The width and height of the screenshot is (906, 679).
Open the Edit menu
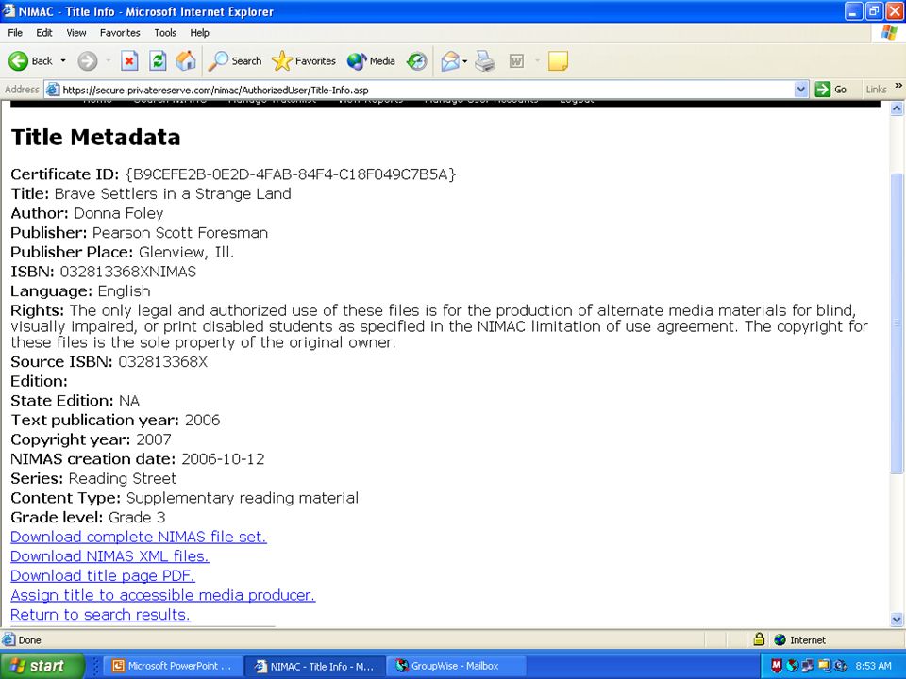[44, 33]
